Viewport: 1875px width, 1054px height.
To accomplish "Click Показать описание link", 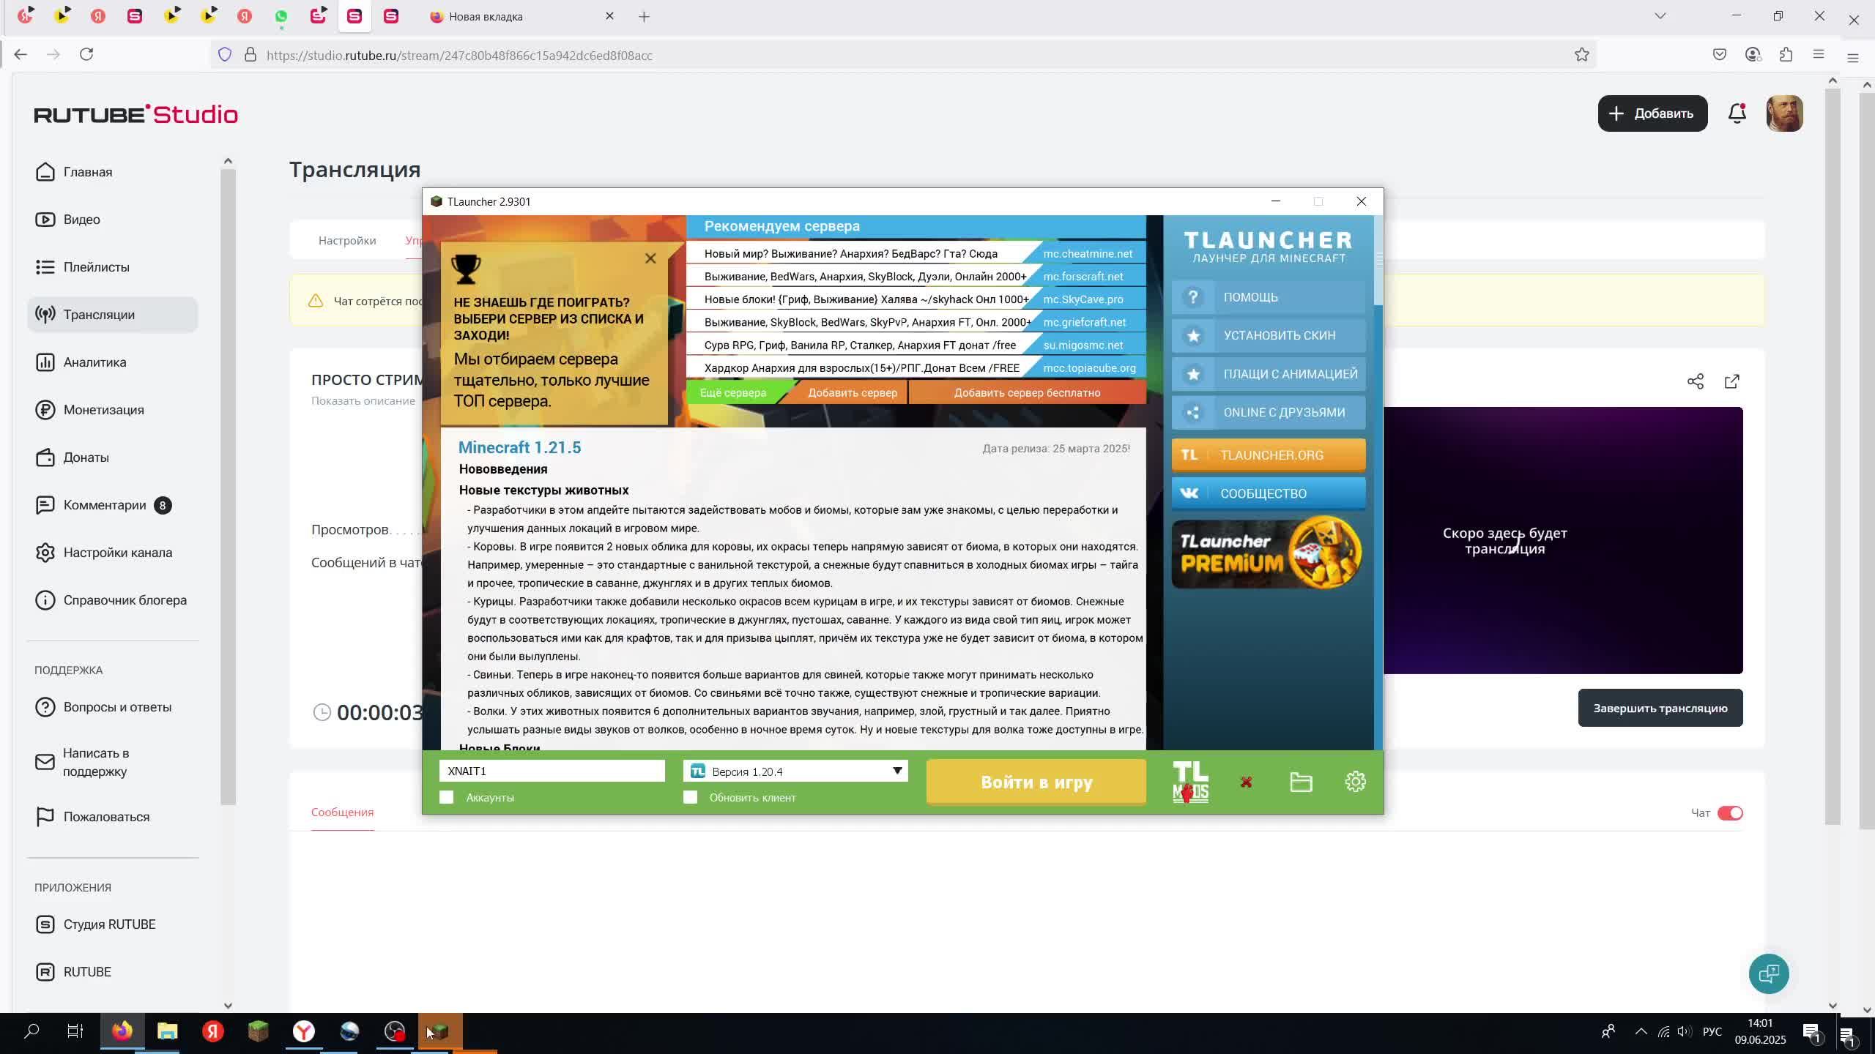I will [x=363, y=401].
